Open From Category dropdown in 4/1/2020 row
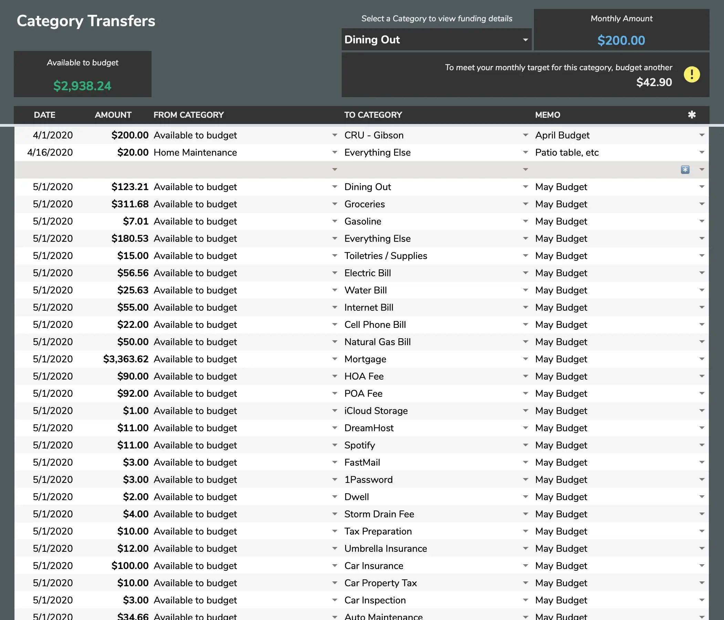Screen dimensions: 724x620 pos(334,135)
